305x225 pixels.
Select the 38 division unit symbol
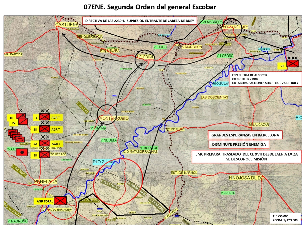pos(45,155)
